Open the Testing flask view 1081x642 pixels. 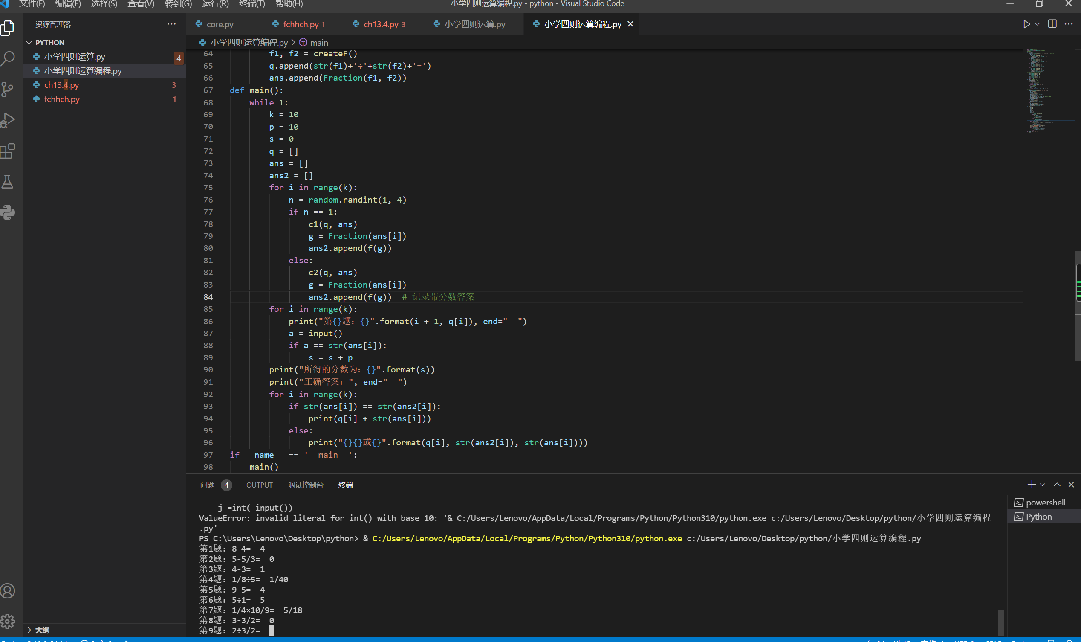tap(8, 182)
